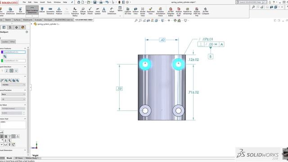Open the 3D PDF Template Editor
Screen dimensions: 288x162
pyautogui.click(x=171, y=12)
